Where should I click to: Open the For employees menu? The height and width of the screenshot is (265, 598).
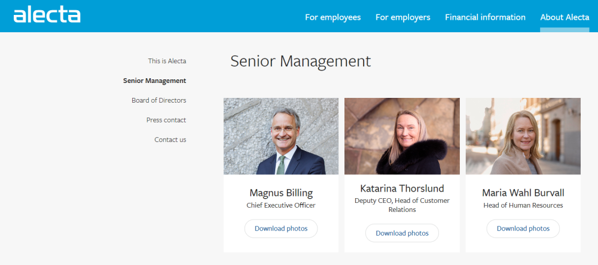pyautogui.click(x=332, y=17)
